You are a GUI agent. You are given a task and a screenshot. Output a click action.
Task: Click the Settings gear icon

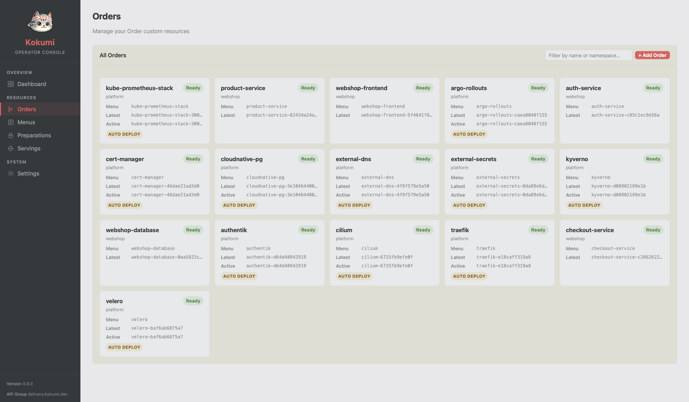pyautogui.click(x=11, y=174)
